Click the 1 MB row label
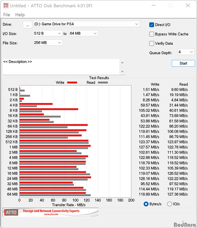Viewport: 197px width, 228px height. click(13, 147)
